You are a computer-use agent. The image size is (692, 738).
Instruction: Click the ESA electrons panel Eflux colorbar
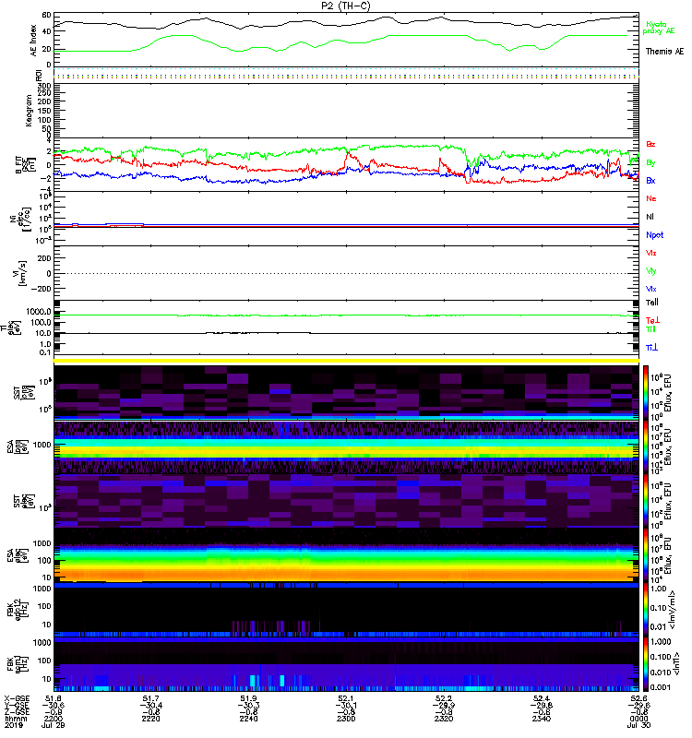pyautogui.click(x=646, y=555)
